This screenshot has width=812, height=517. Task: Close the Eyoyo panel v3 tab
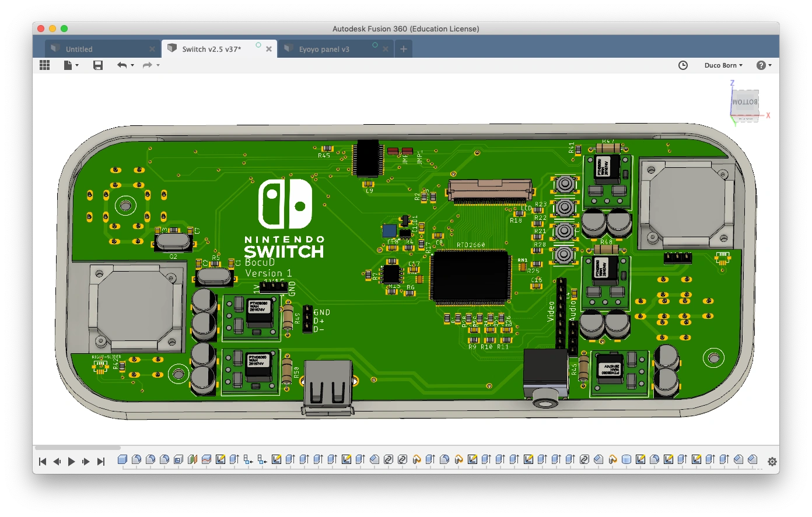pos(386,49)
